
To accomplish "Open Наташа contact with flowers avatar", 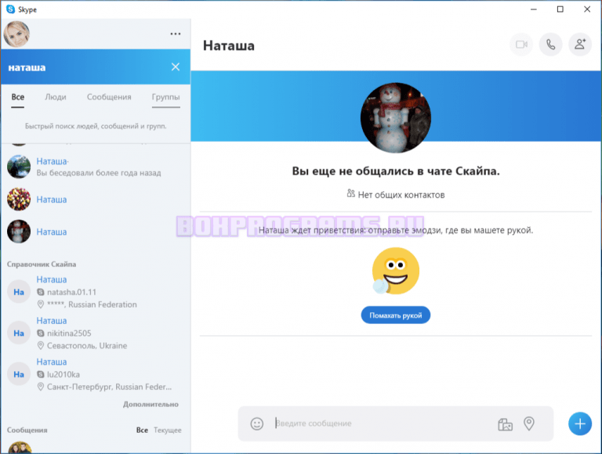I will [x=95, y=200].
